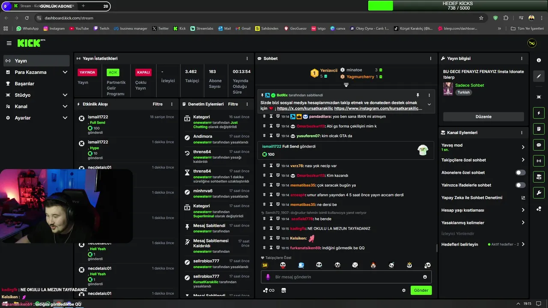
Task: Toggle the wrench widget icon in the right sidebar
Action: (539, 192)
